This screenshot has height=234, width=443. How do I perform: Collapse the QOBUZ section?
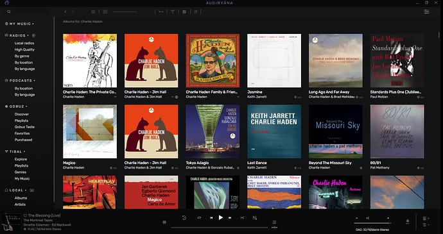(16, 106)
